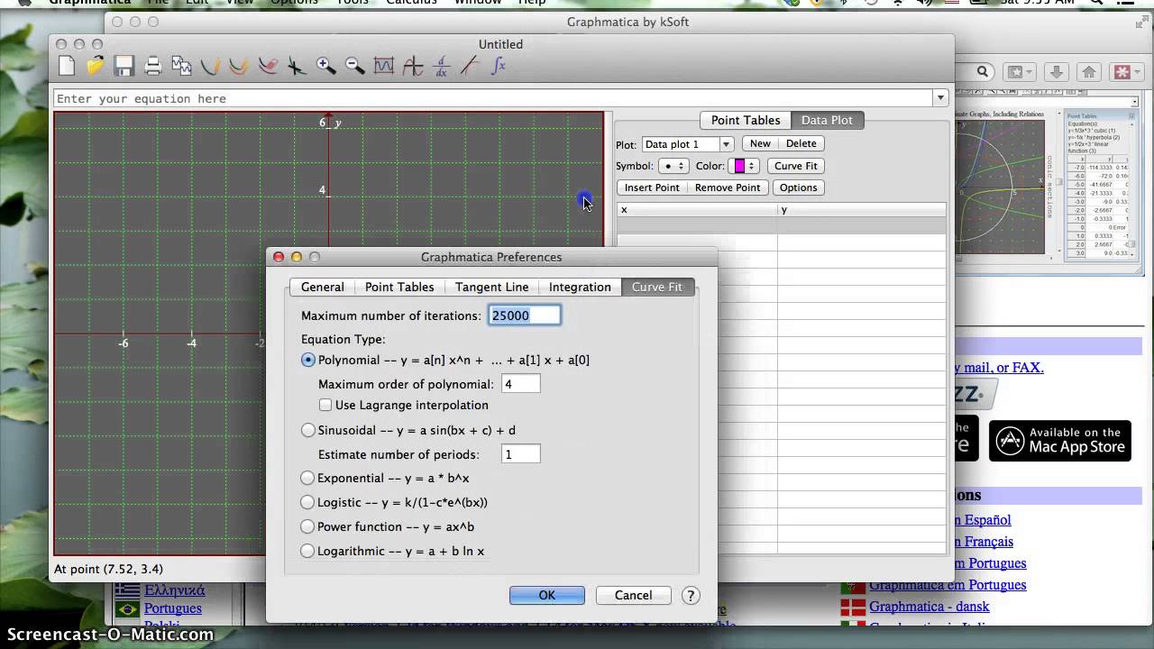
Task: Print using the printer toolbar icon
Action: click(153, 66)
